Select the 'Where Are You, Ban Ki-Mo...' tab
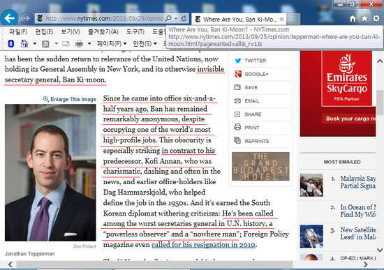The height and width of the screenshot is (270, 384). pos(239,19)
